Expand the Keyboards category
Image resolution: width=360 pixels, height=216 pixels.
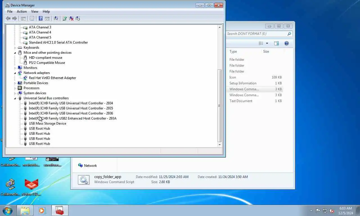coord(15,48)
